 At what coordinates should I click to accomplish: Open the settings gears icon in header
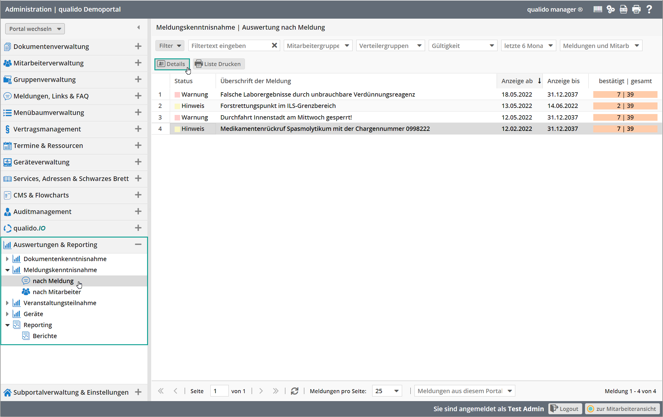click(611, 9)
